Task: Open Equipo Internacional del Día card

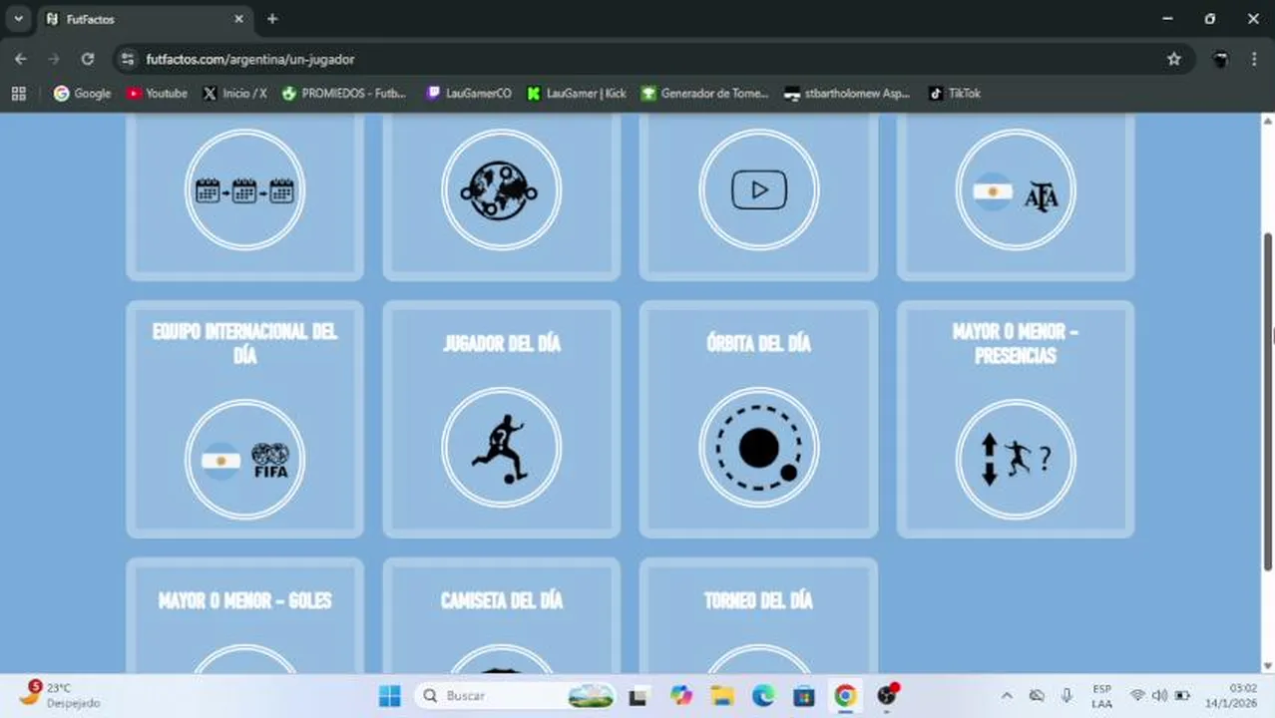Action: (244, 419)
